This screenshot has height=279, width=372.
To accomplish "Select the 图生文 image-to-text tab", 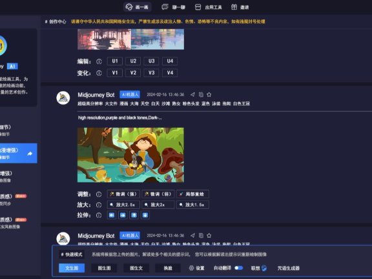I will [x=136, y=268].
